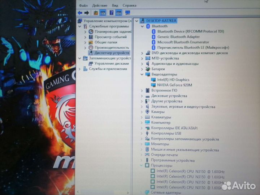Select Просмотр событий in left tree
Screen dimensions: 260x195
click(x=110, y=37)
